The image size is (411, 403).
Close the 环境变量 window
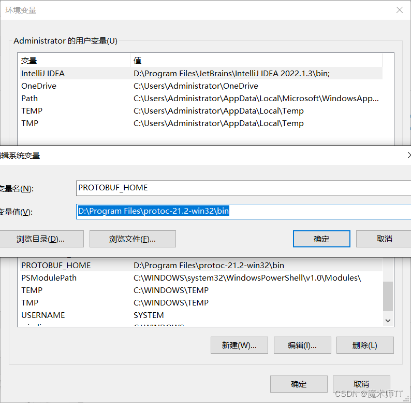[399, 10]
